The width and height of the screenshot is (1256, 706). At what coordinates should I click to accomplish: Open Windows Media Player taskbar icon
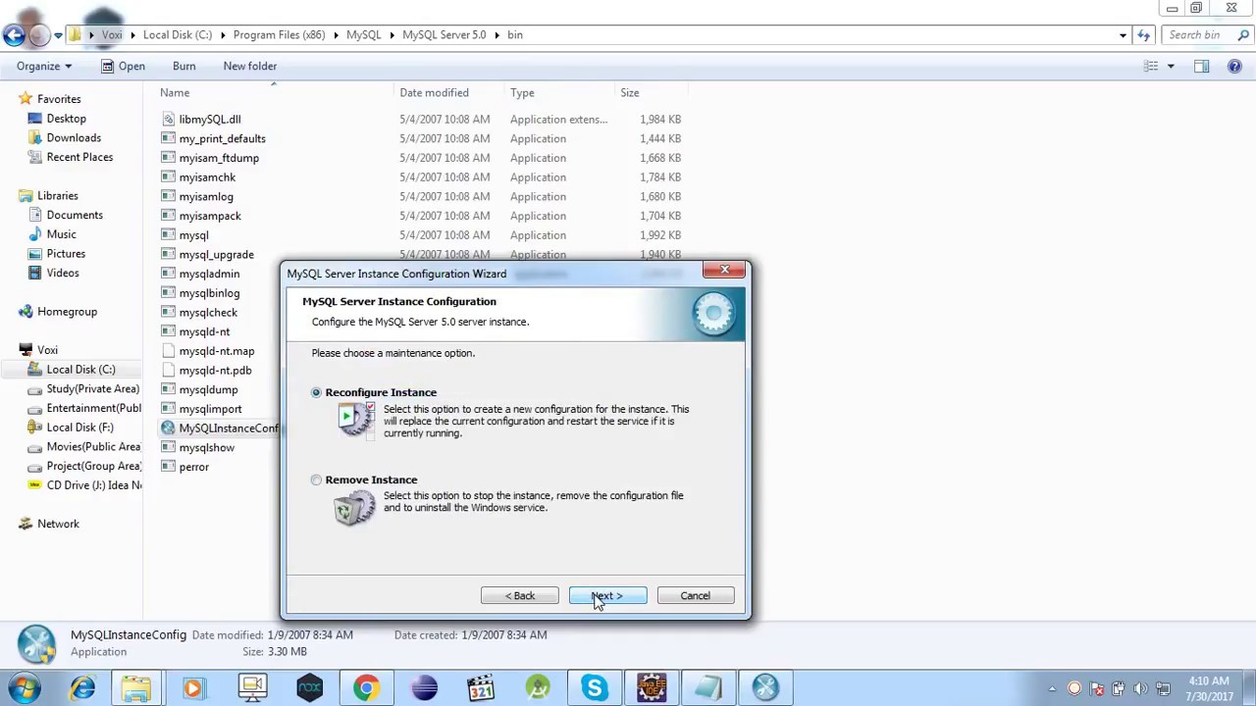(193, 688)
